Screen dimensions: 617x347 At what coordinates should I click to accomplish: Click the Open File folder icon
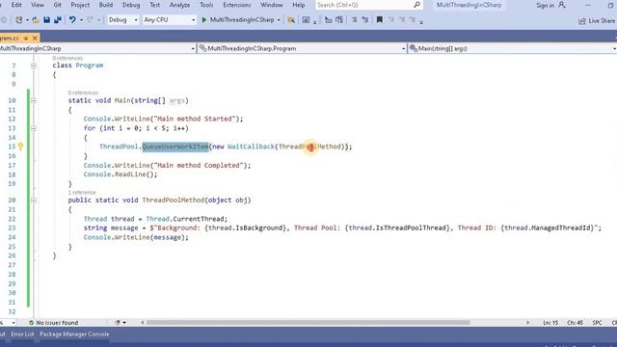(36, 19)
